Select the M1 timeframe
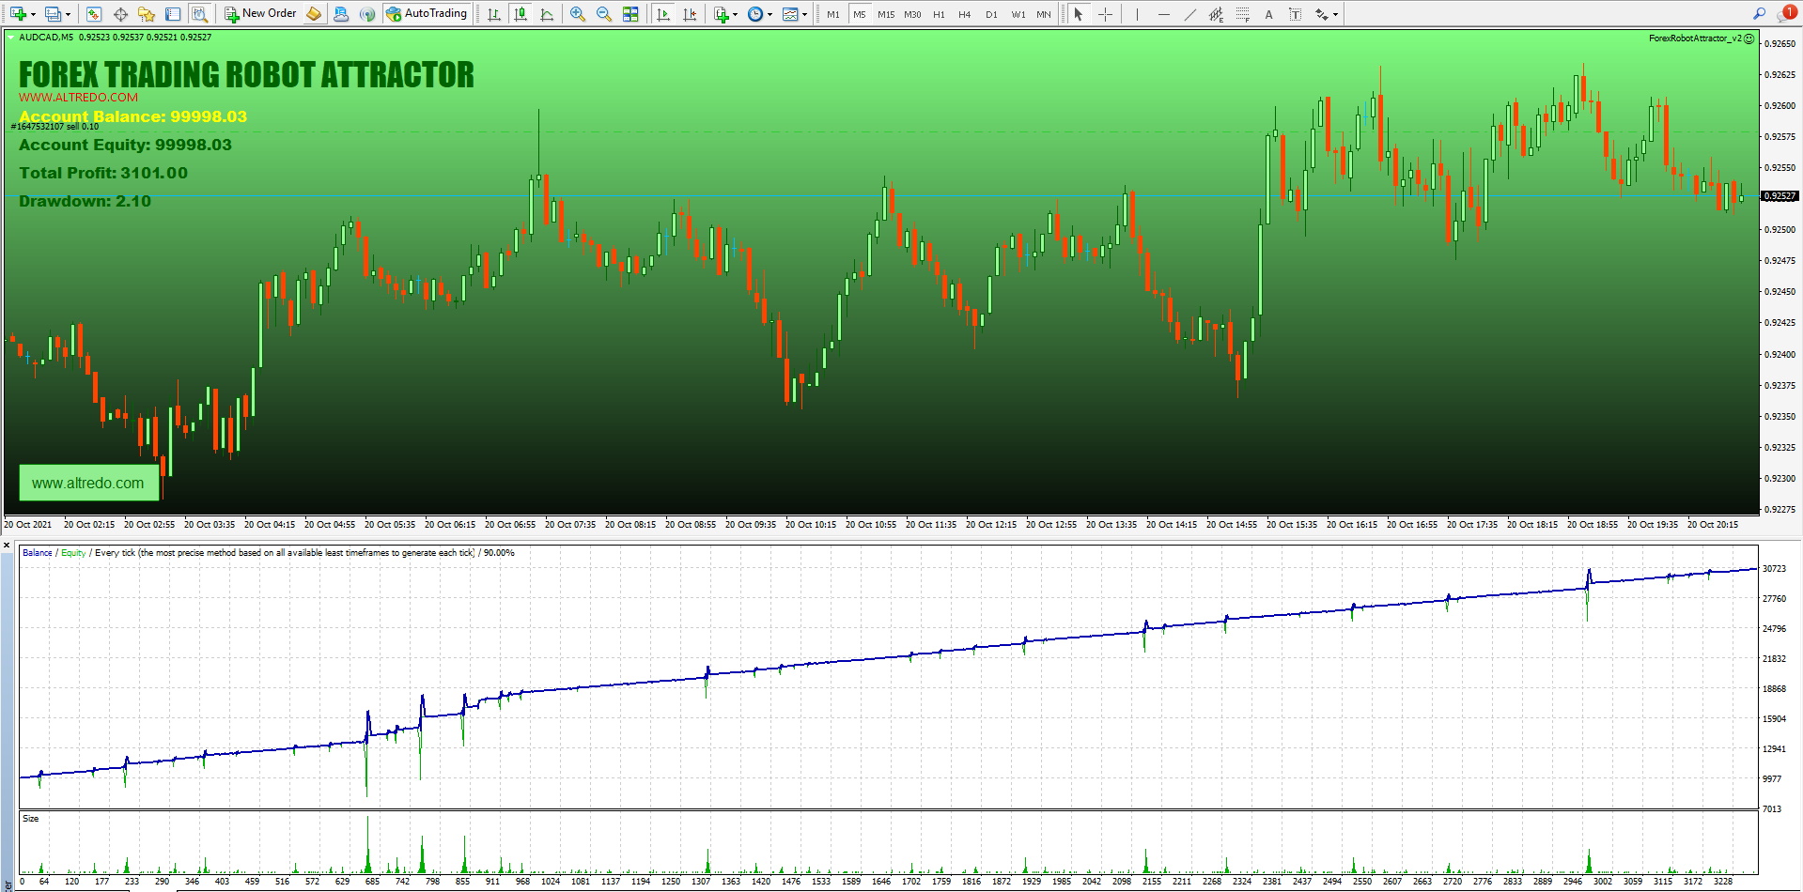 (x=833, y=14)
